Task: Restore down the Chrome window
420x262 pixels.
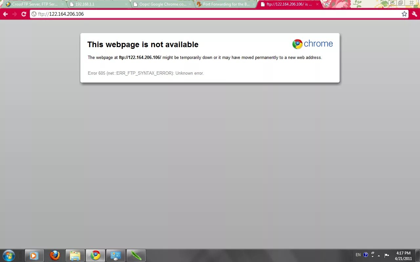Action: 400,3
